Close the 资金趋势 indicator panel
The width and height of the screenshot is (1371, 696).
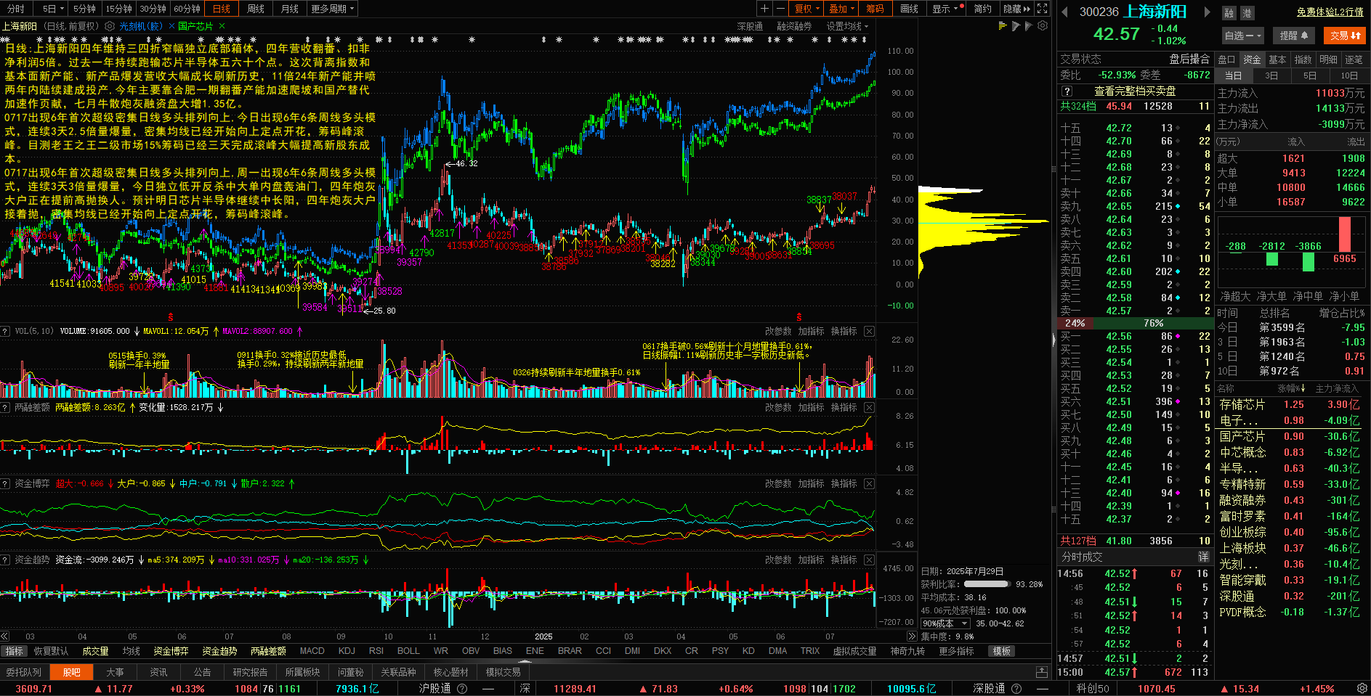click(x=869, y=560)
